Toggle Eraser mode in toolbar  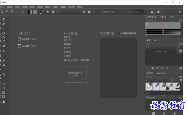(84, 12)
